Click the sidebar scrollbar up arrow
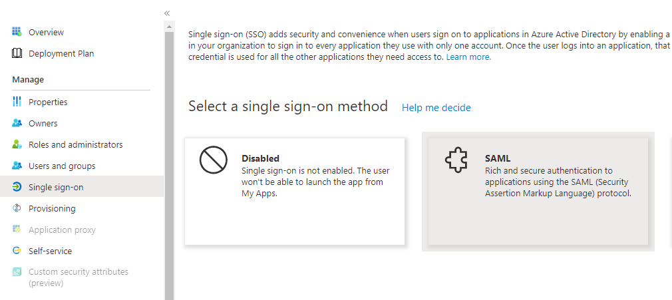The width and height of the screenshot is (672, 300). pyautogui.click(x=169, y=27)
